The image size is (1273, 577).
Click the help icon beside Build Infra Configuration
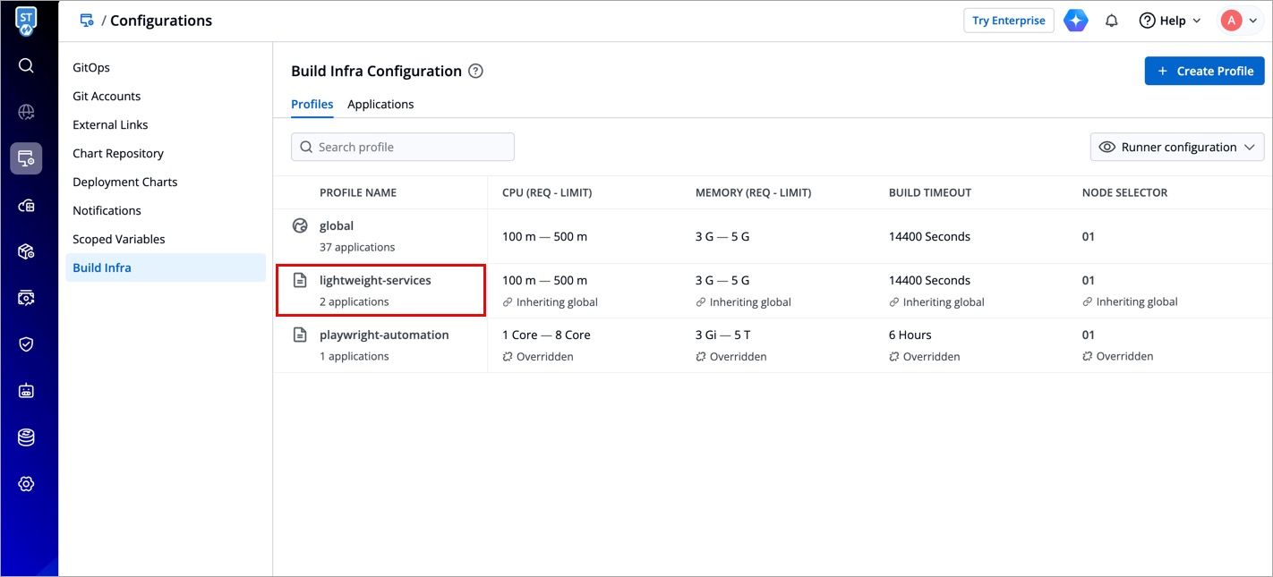click(x=476, y=72)
